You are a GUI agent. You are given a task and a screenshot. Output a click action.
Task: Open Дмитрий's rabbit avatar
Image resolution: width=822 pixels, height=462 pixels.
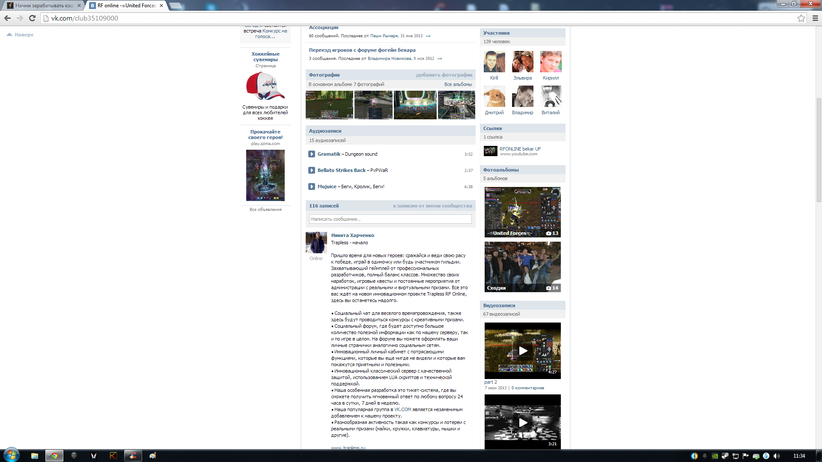pos(494,96)
